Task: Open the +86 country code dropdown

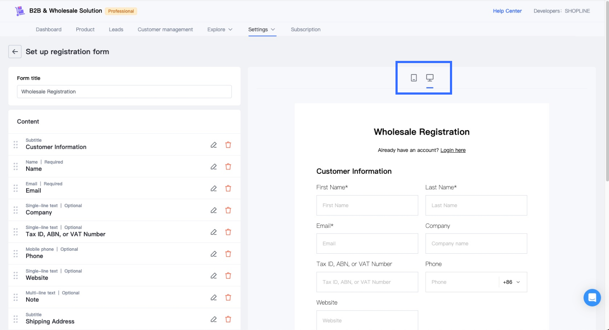Action: (x=512, y=282)
